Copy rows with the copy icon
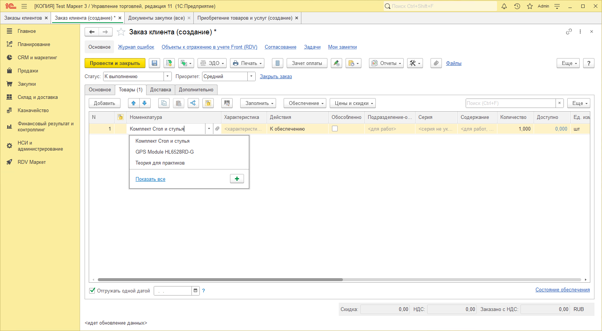This screenshot has width=602, height=331. pos(164,103)
